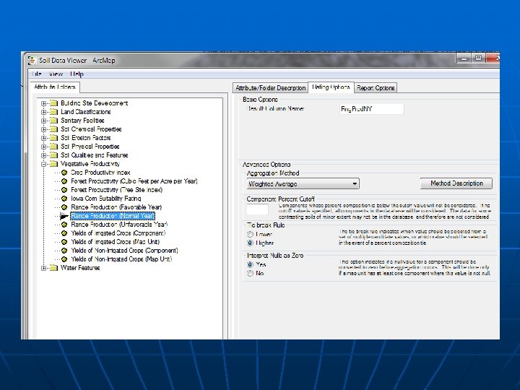This screenshot has height=390, width=520.
Task: Click the Component Percent Cutoff field
Action: 257,209
